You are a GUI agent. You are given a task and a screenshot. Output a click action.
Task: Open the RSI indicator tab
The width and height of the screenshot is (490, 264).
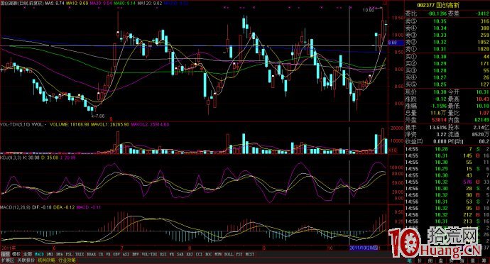tap(163, 254)
